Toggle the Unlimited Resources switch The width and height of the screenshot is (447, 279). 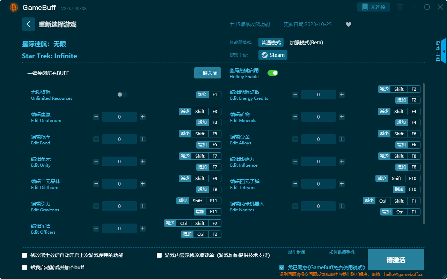pyautogui.click(x=122, y=95)
